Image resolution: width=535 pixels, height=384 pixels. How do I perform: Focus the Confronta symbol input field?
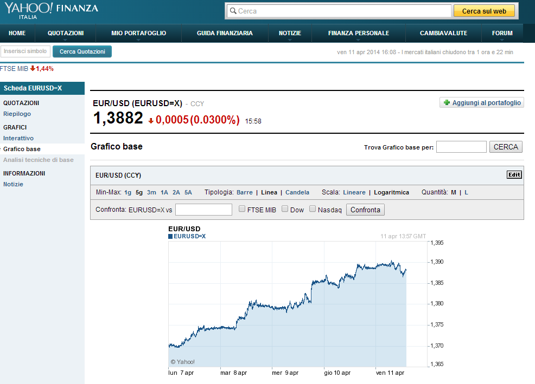[203, 210]
